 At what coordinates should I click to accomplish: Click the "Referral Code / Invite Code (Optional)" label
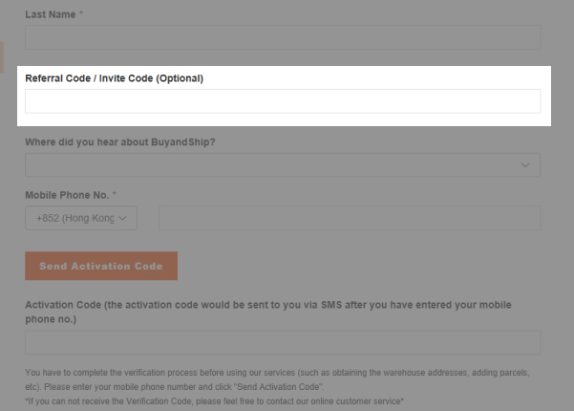coord(114,77)
